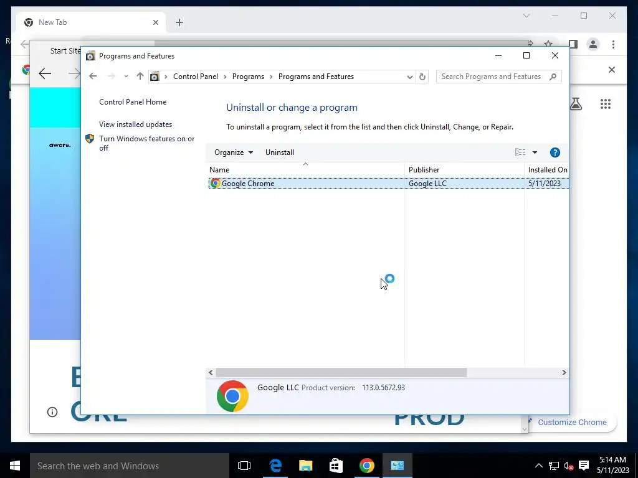This screenshot has height=478, width=638.
Task: Click the info icon in Start Site window
Action: (52, 412)
